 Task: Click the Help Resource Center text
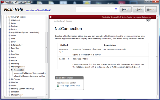pyautogui.click(x=66, y=83)
